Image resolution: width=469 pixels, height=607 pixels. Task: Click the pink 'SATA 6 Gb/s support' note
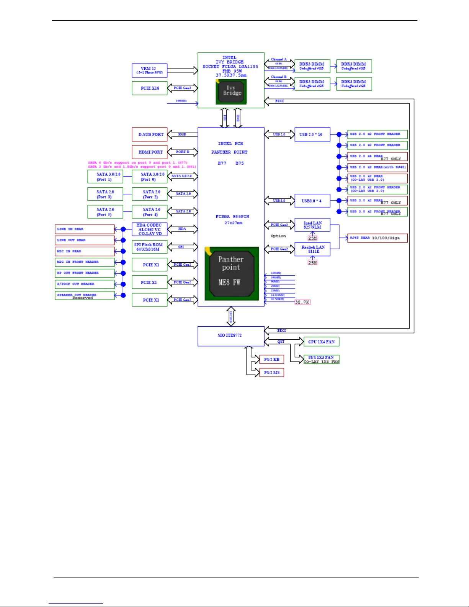coord(138,163)
